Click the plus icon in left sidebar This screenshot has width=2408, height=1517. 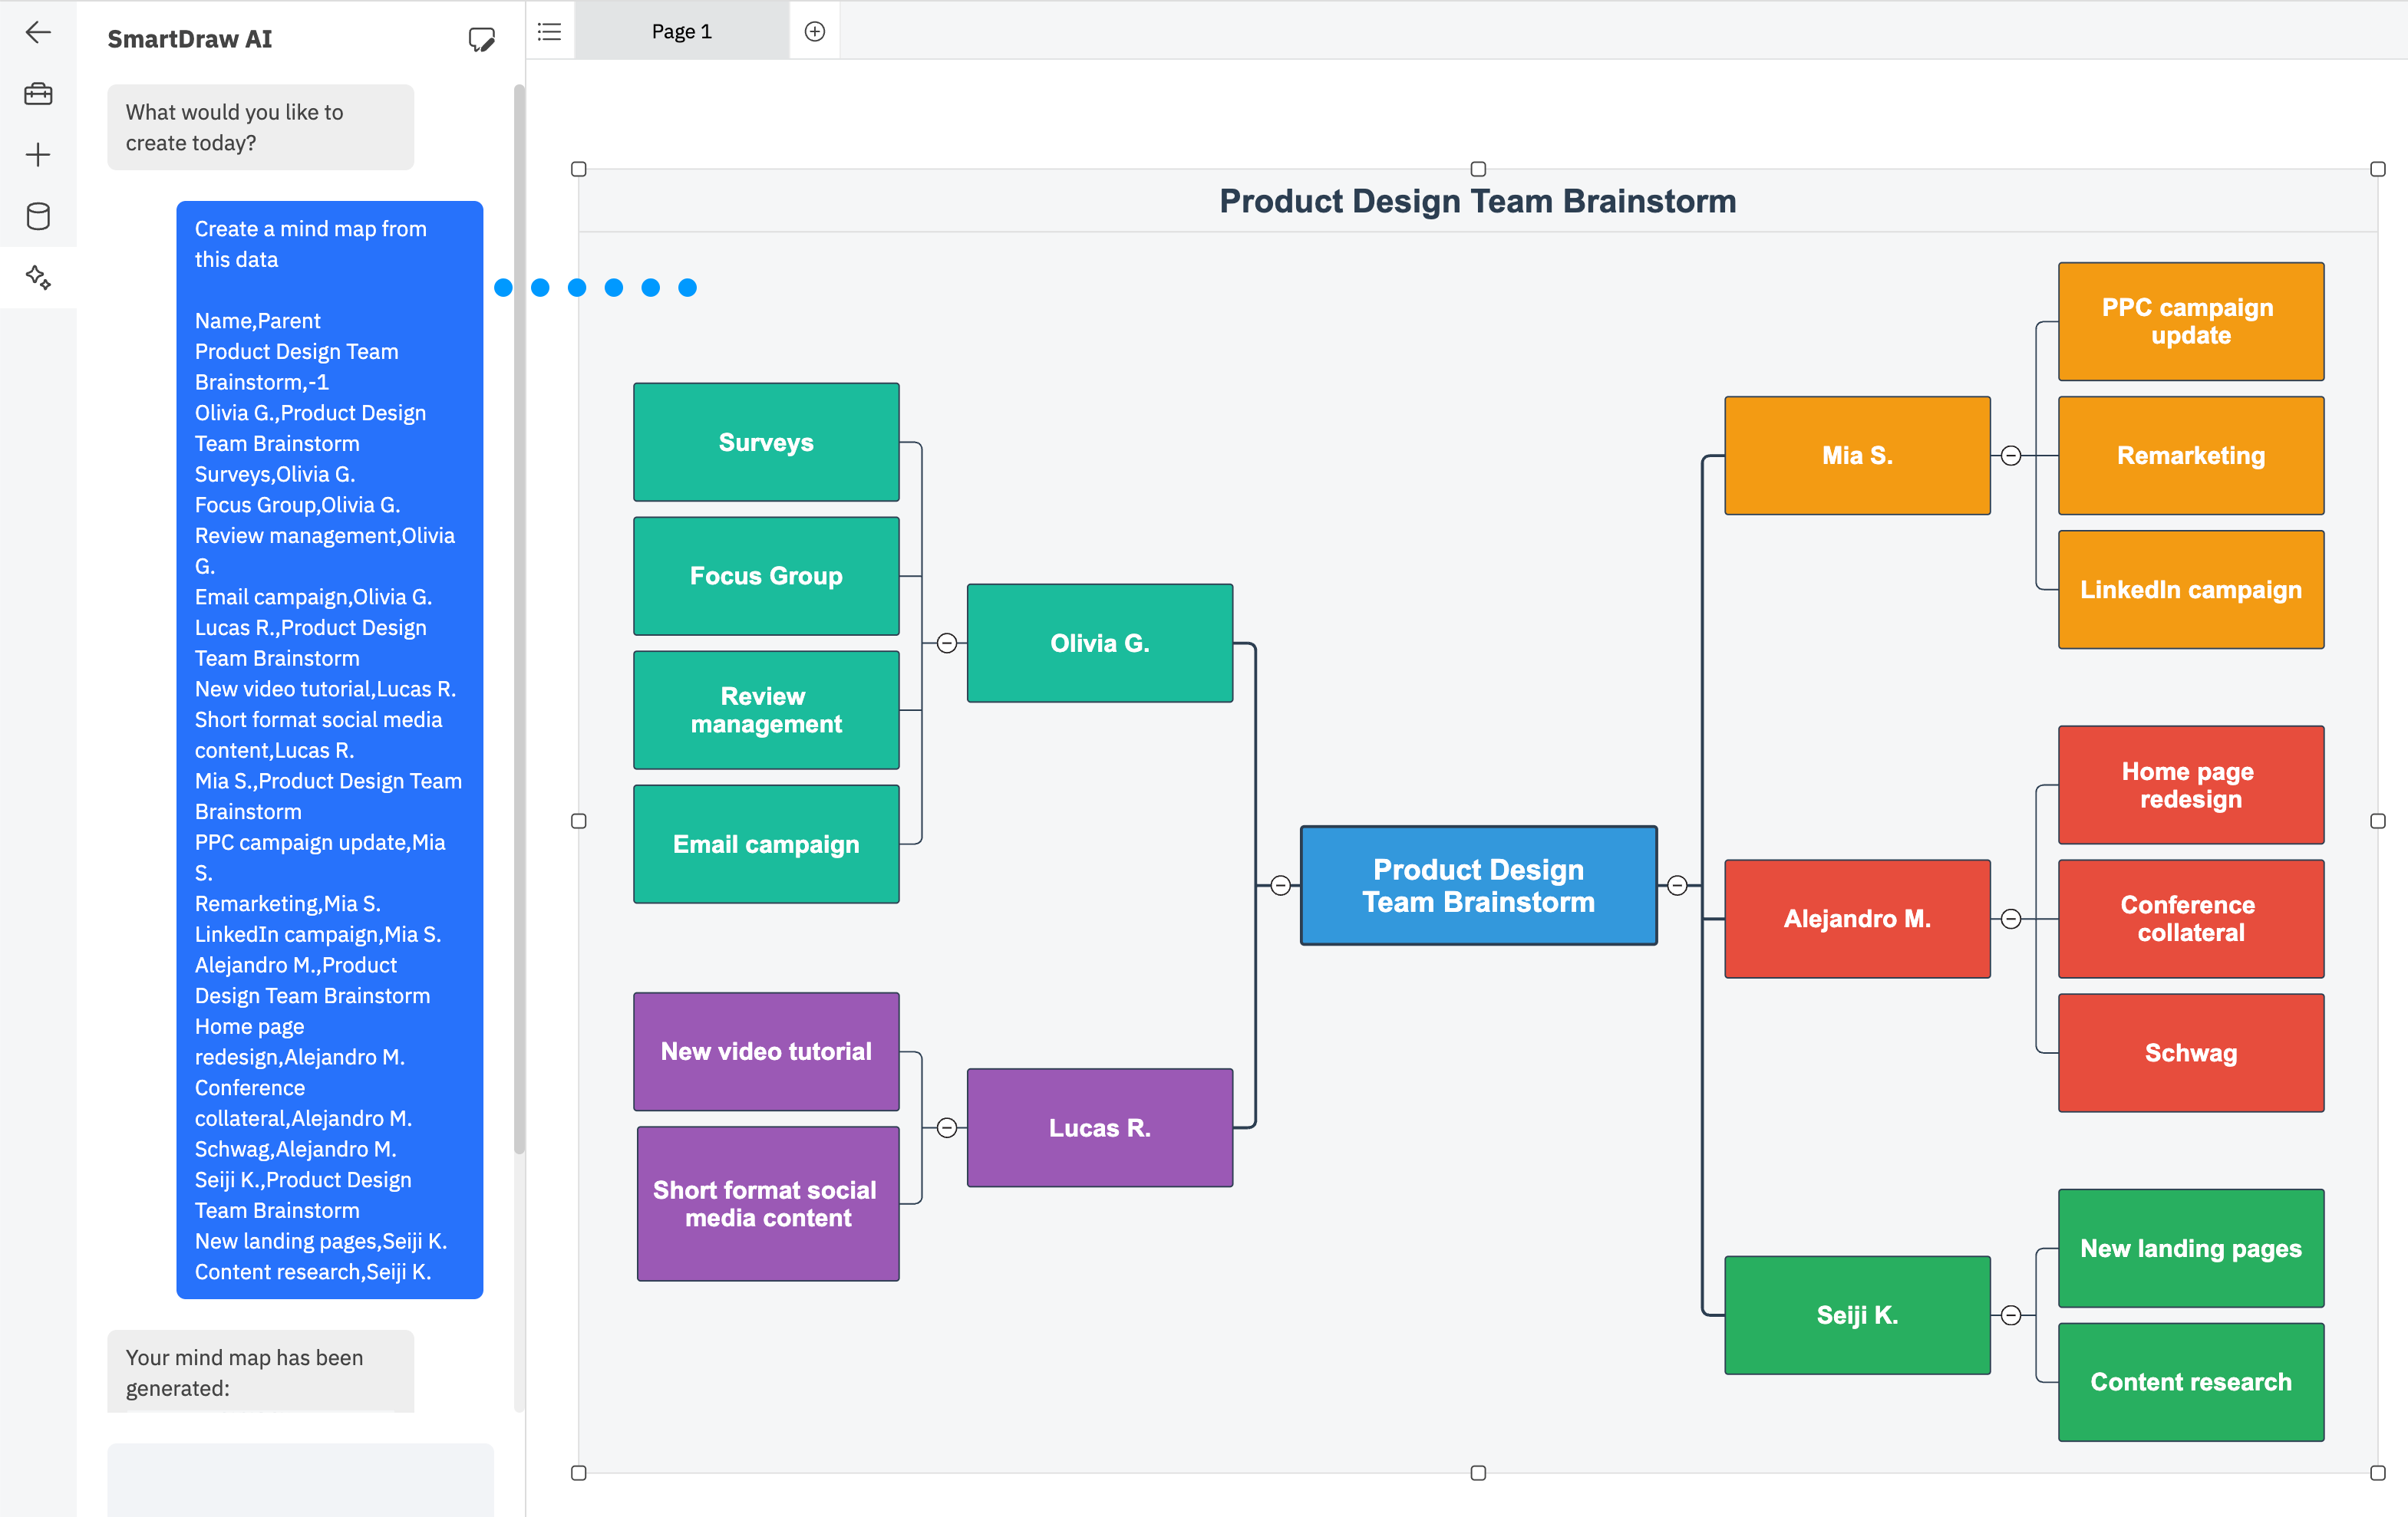(x=38, y=155)
